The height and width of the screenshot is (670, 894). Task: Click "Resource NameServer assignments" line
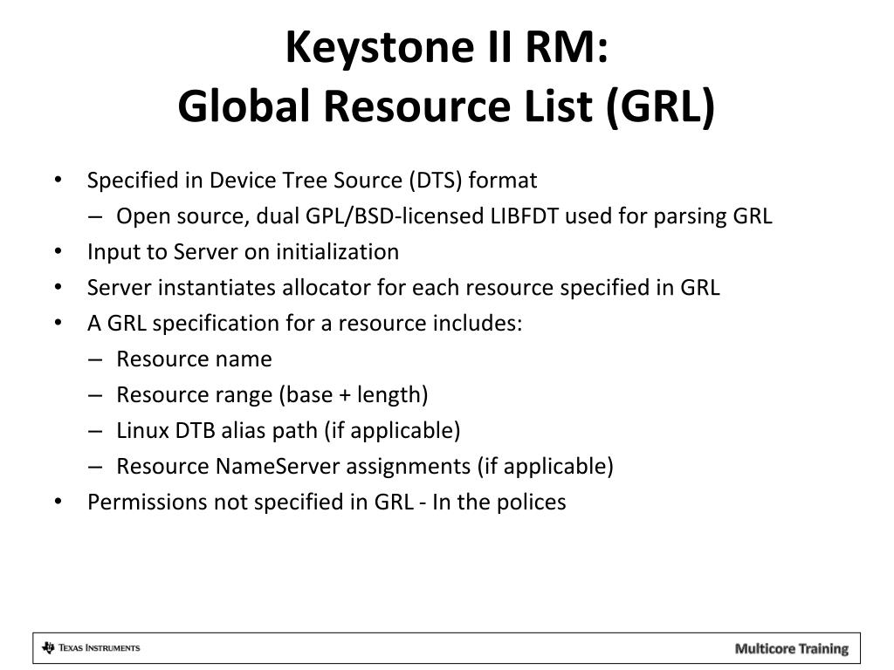point(365,467)
